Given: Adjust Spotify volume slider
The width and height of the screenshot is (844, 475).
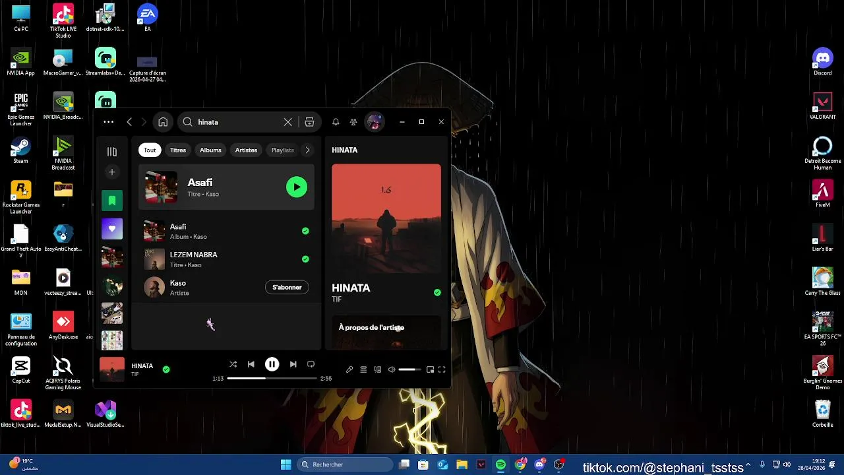Looking at the screenshot, I should (x=409, y=370).
